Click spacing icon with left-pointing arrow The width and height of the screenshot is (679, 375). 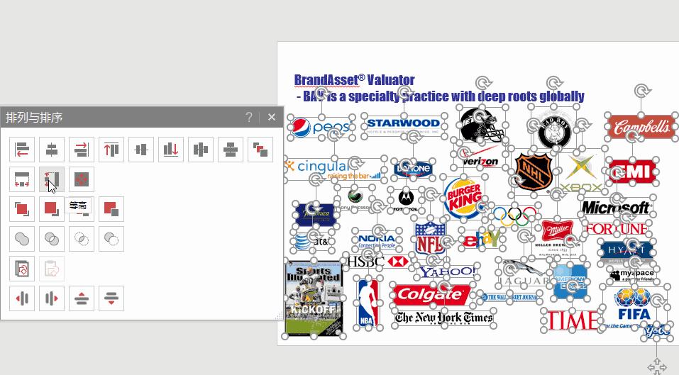click(22, 298)
